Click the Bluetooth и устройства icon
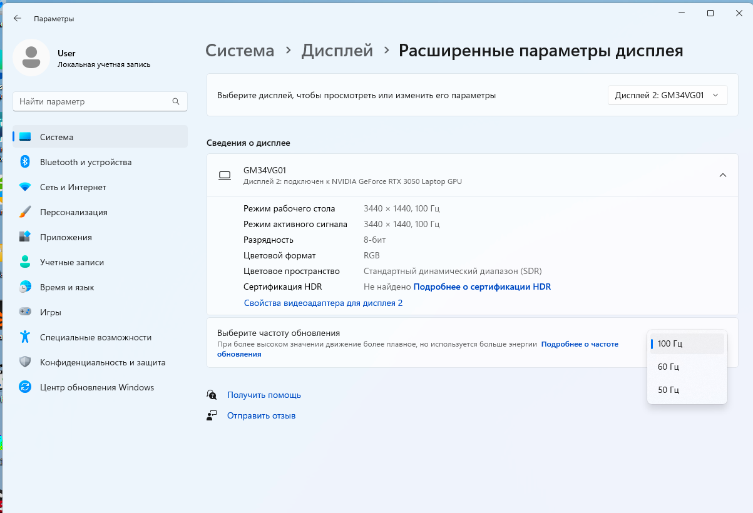Image resolution: width=753 pixels, height=513 pixels. pyautogui.click(x=25, y=162)
